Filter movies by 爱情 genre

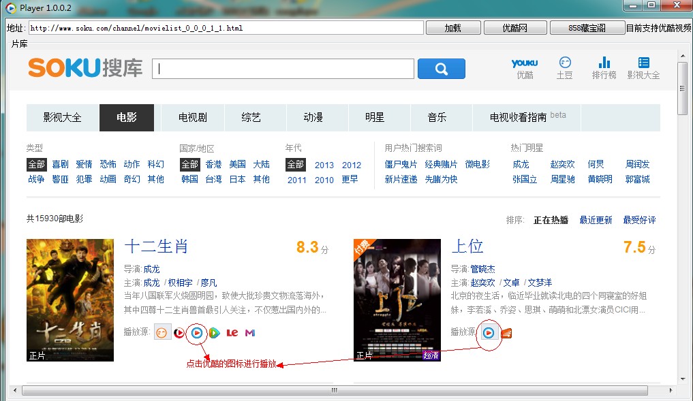tap(84, 164)
